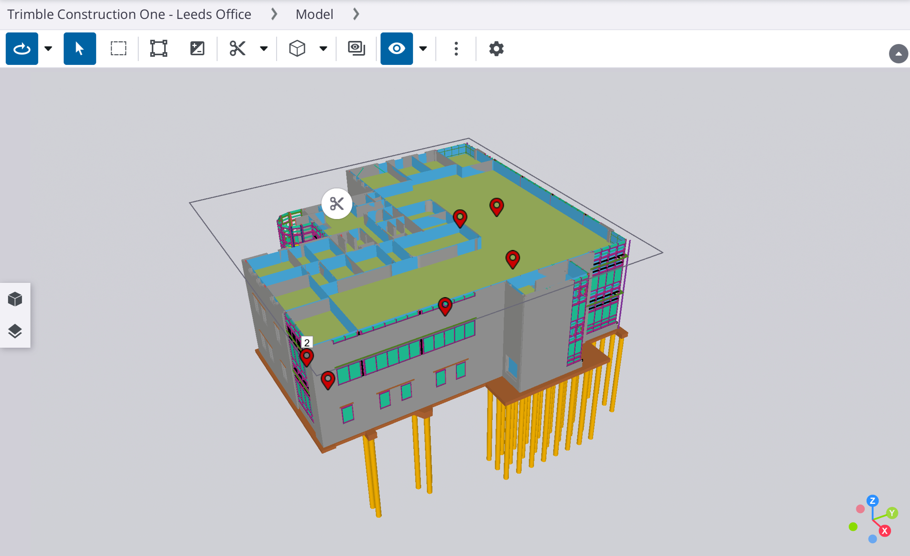Collapse toolbar with the up-arrow button

pyautogui.click(x=898, y=54)
